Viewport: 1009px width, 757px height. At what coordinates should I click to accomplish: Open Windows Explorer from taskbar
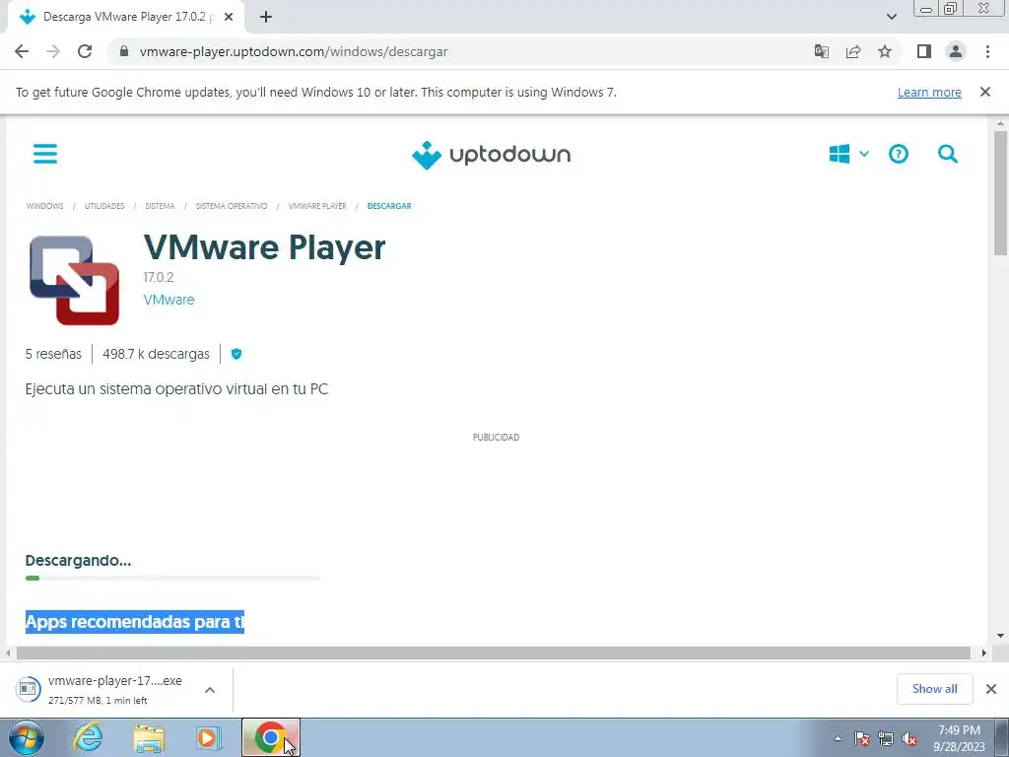coord(149,737)
